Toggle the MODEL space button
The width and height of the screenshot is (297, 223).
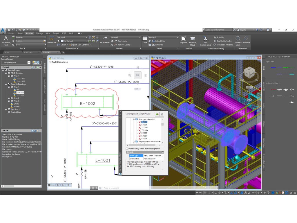[199, 193]
